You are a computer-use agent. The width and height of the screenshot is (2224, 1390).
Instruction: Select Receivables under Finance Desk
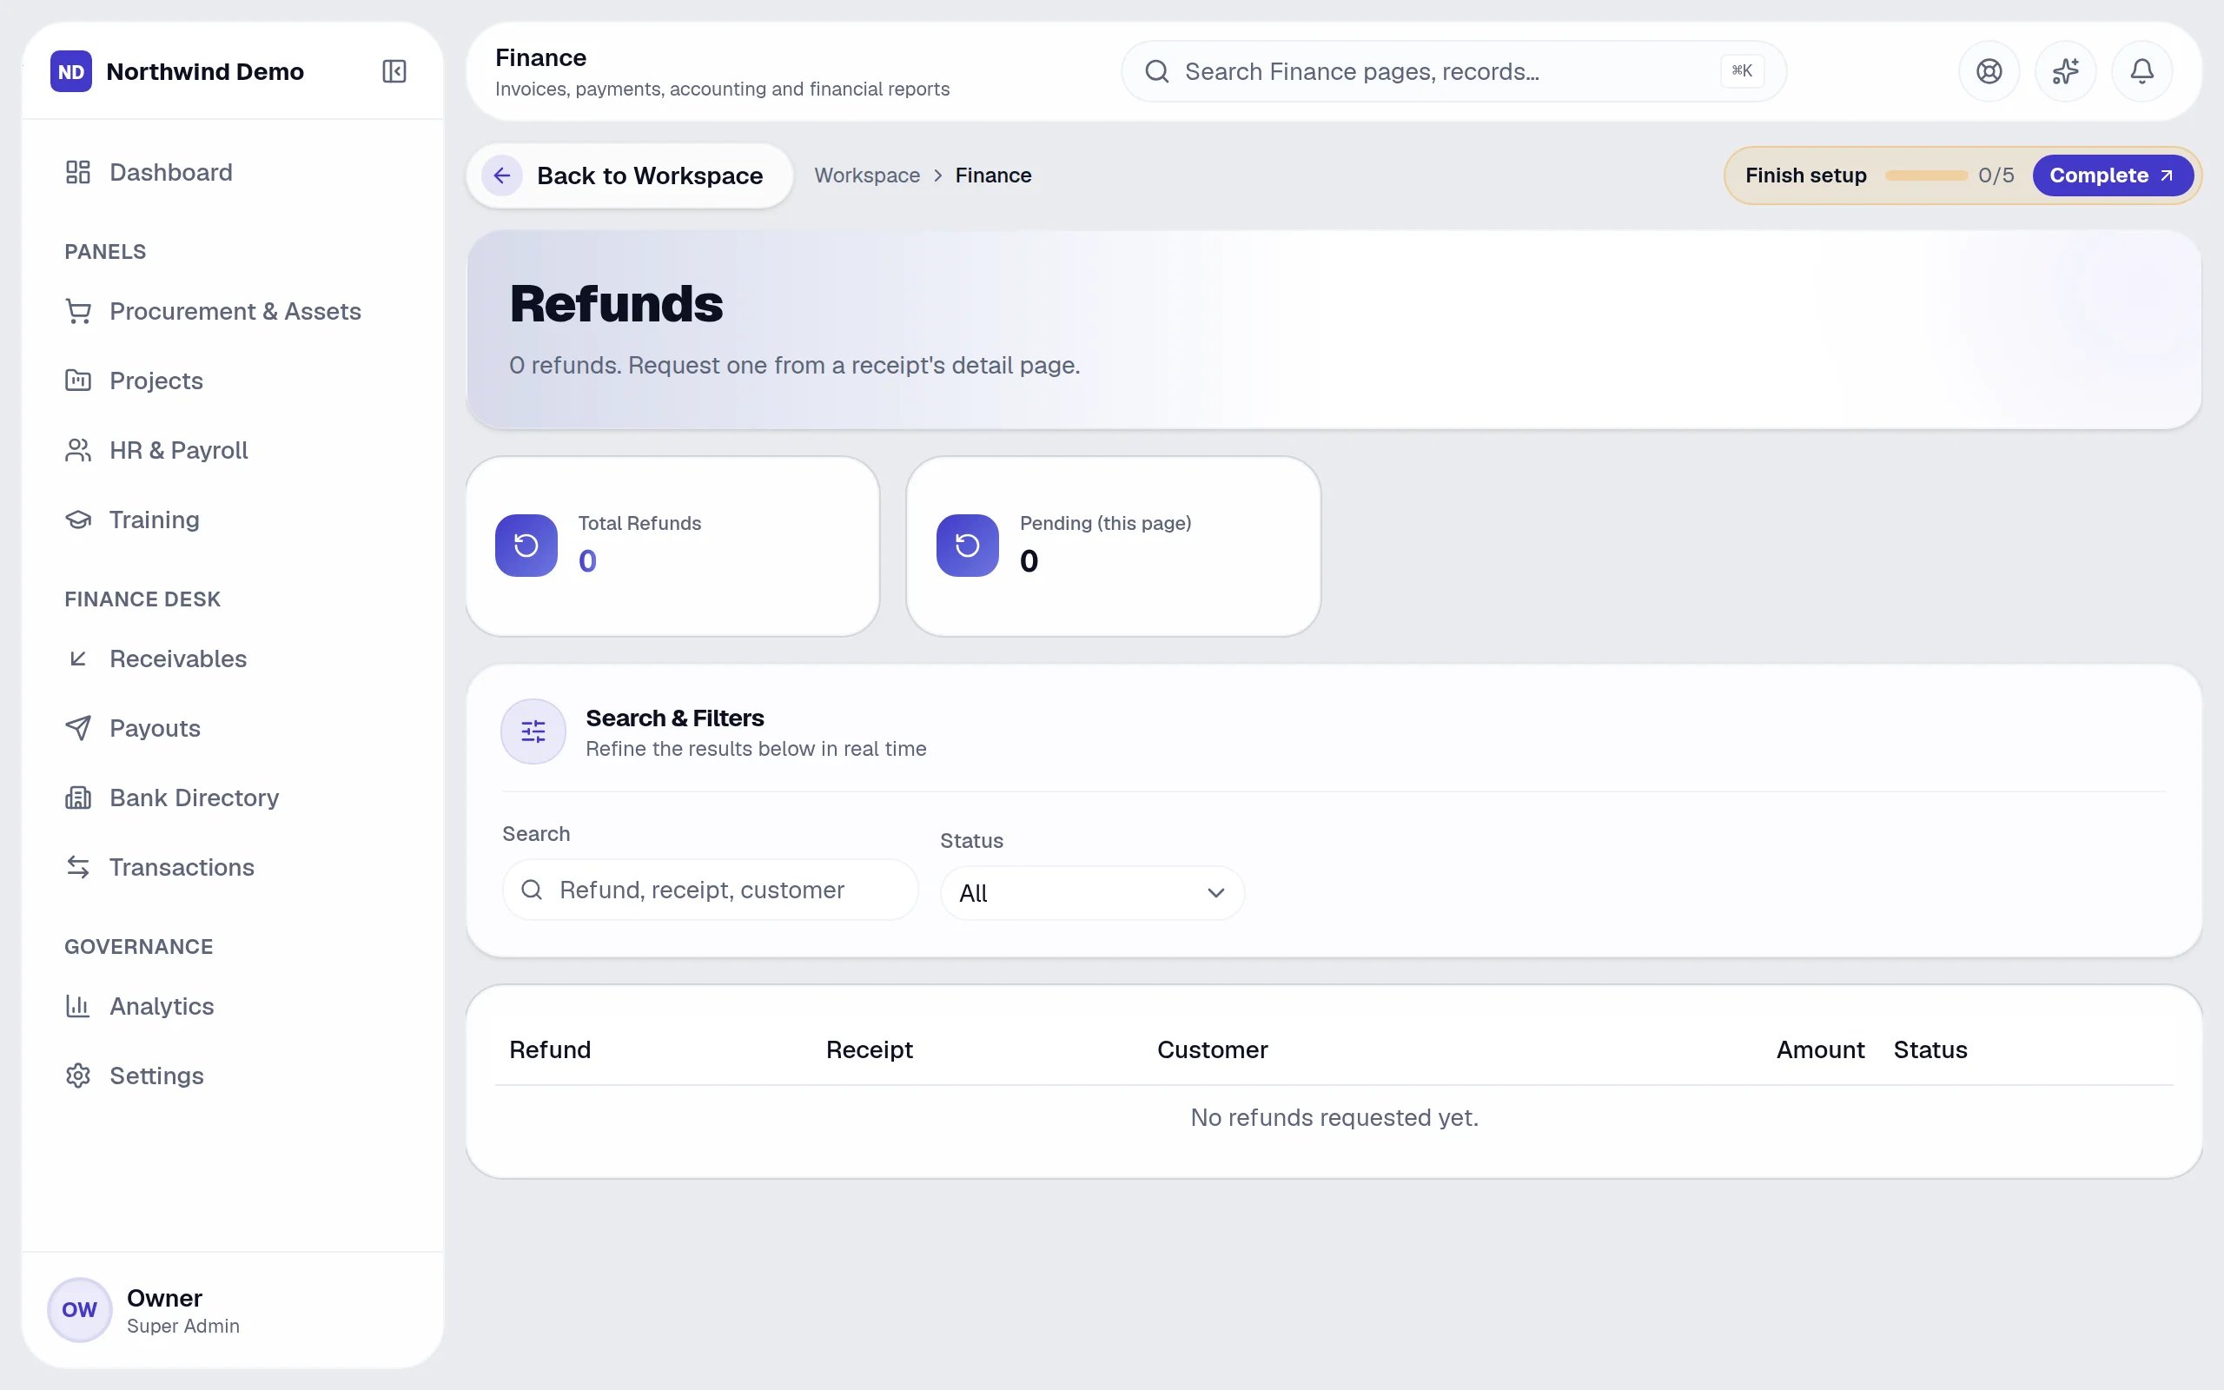pyautogui.click(x=233, y=659)
